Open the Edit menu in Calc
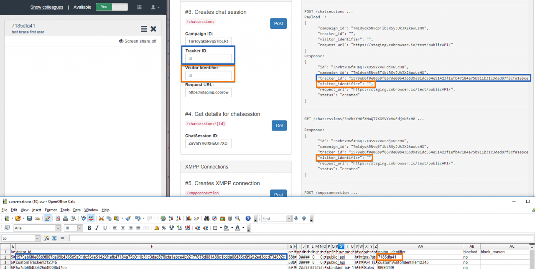 pos(14,210)
